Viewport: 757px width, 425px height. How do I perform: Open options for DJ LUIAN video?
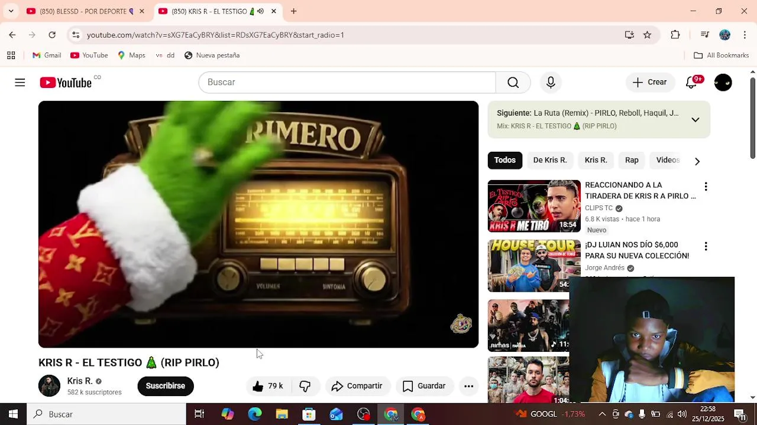[x=706, y=246]
